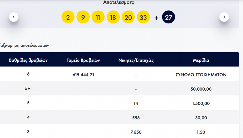Click the prize fund amount 615.444,71
This screenshot has width=243, height=138.
tap(83, 75)
